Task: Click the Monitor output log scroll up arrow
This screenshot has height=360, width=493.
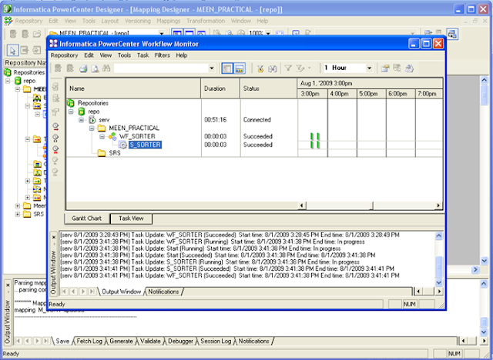Action: tap(439, 235)
